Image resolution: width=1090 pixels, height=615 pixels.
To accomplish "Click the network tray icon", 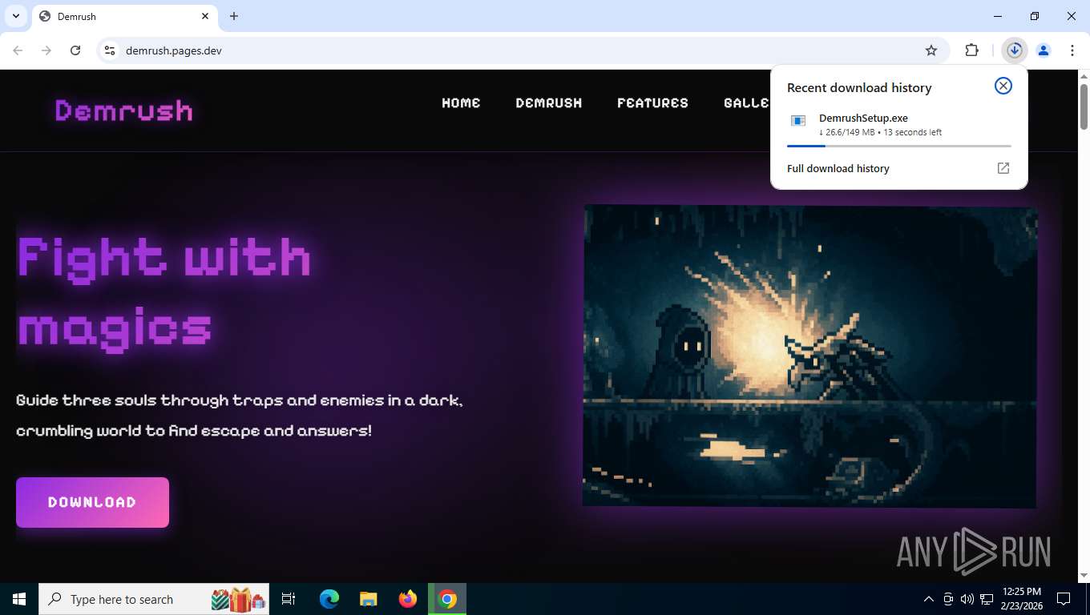I will click(987, 599).
